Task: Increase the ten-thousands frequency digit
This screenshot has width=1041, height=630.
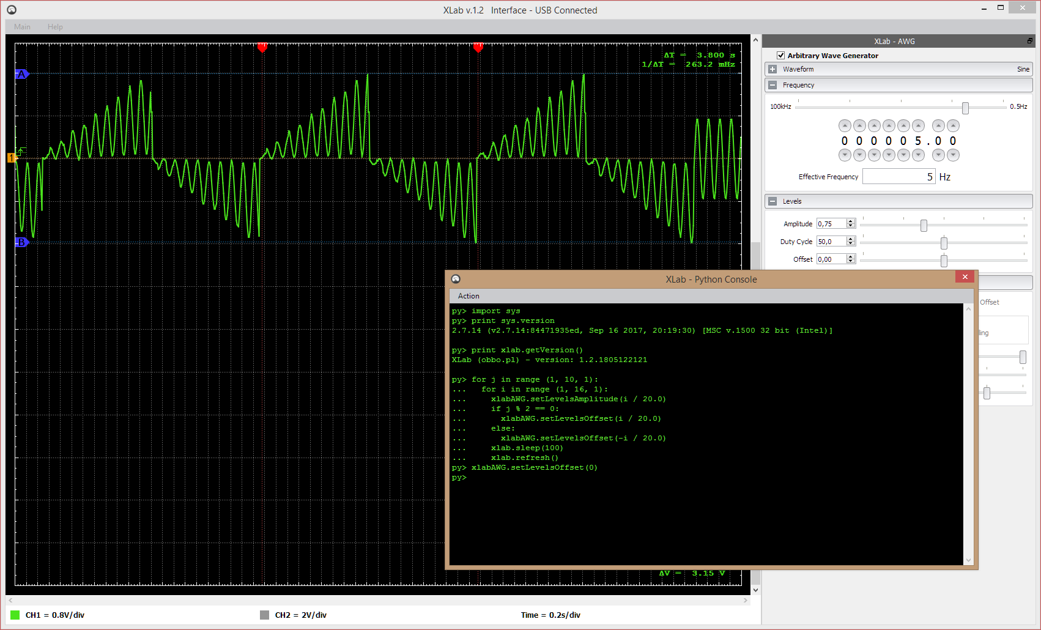Action: click(859, 126)
